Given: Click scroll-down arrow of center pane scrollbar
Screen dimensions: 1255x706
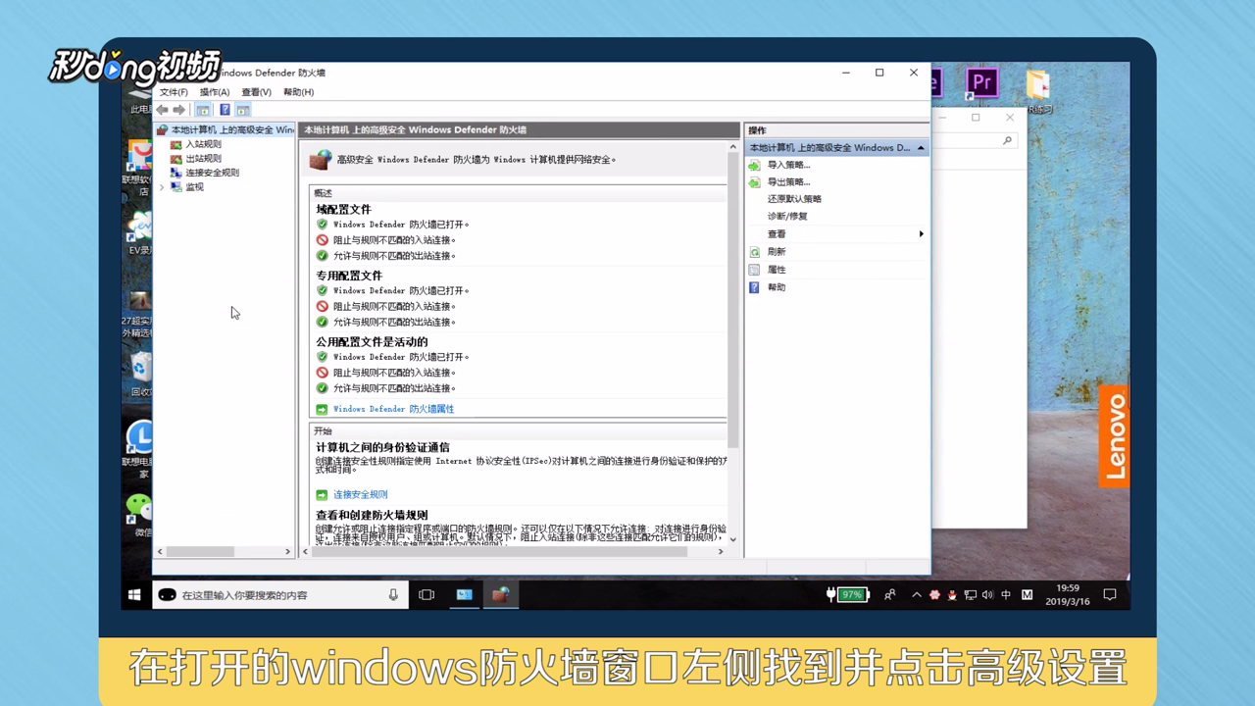Looking at the screenshot, I should 732,538.
